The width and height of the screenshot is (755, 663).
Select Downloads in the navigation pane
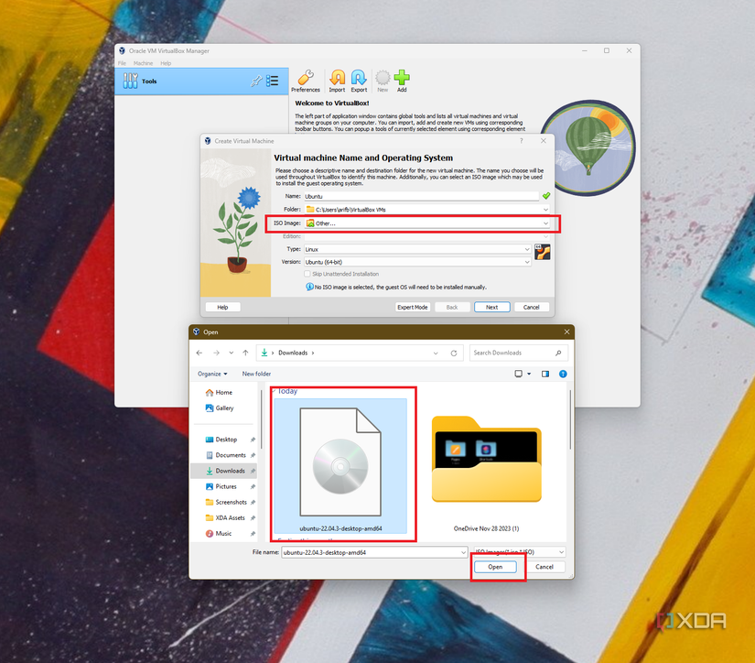pyautogui.click(x=224, y=471)
